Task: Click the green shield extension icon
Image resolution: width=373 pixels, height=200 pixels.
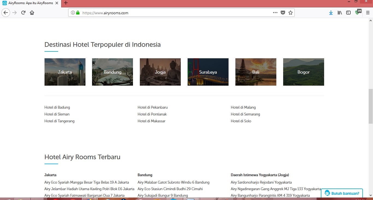Action: tap(357, 13)
